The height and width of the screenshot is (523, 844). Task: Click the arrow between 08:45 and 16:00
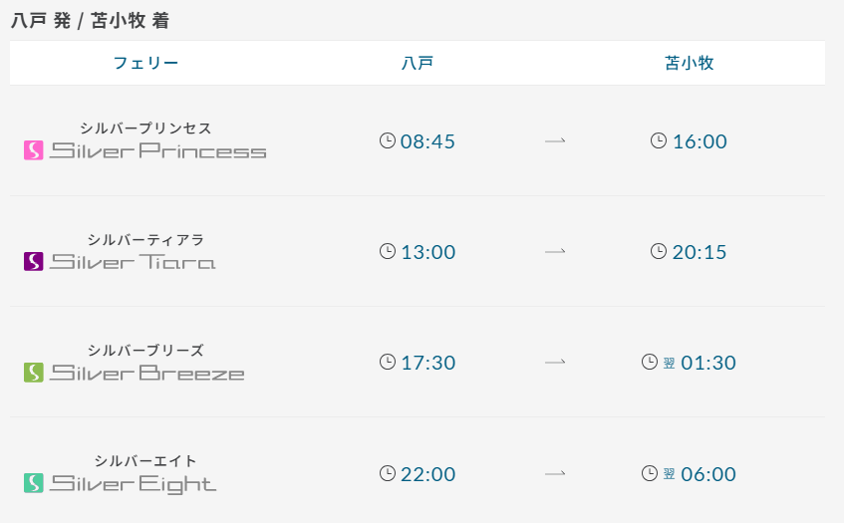[555, 141]
